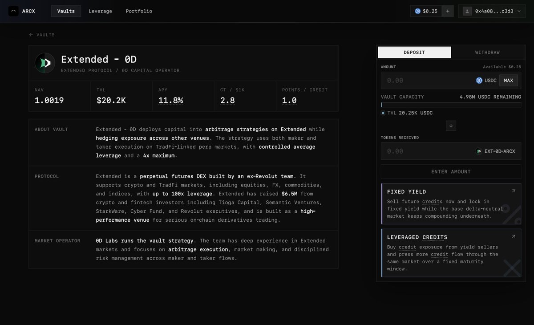The height and width of the screenshot is (325, 534).
Task: Click the Extended - 0D vault logo
Action: (45, 63)
